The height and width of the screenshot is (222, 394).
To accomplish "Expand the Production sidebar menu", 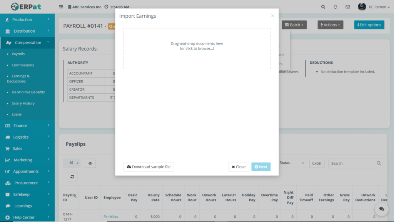I will [x=27, y=20].
